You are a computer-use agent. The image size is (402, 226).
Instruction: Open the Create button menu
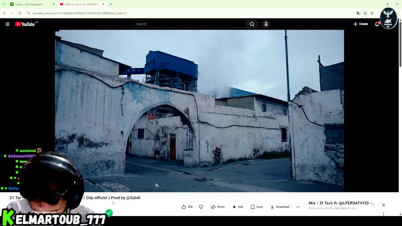point(361,24)
